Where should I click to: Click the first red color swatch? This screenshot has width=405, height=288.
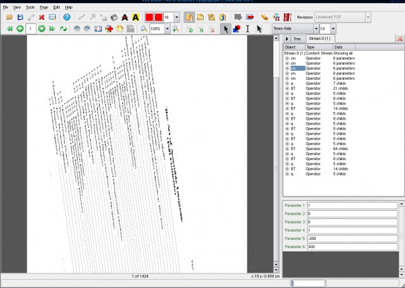[148, 17]
